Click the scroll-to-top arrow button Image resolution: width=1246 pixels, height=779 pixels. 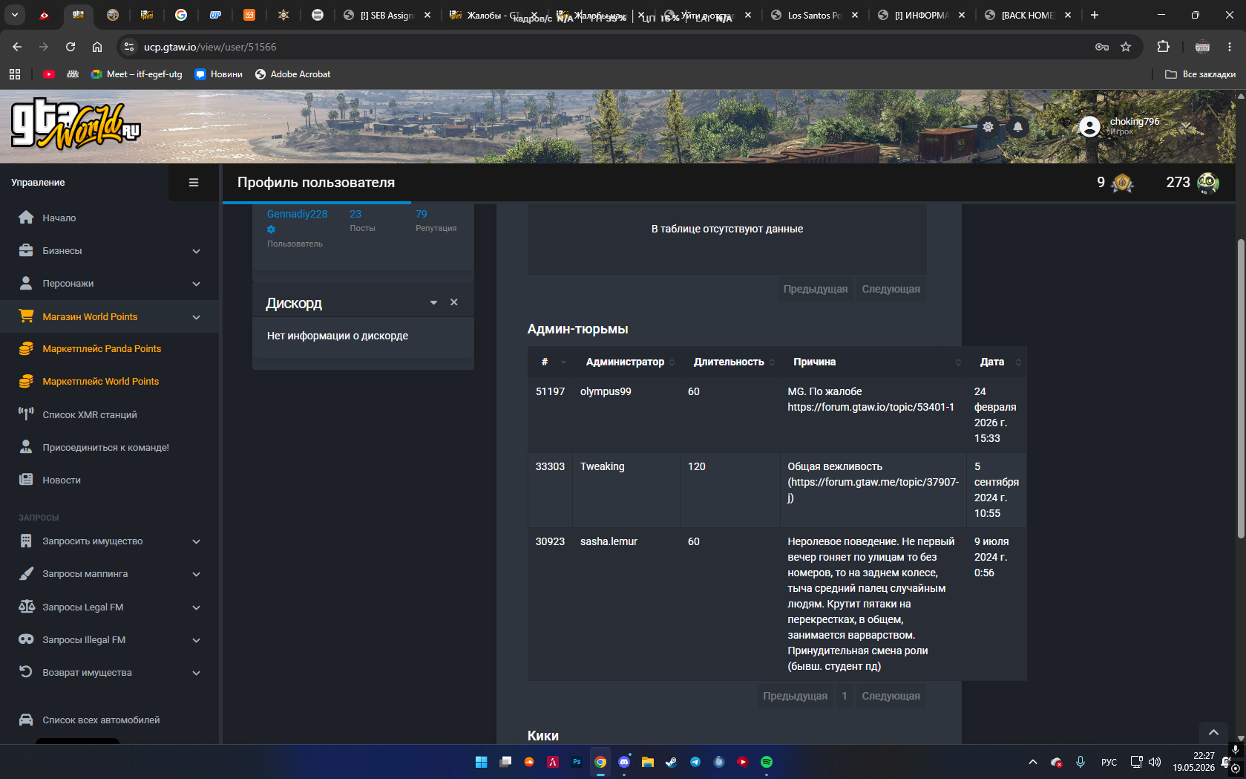tap(1213, 733)
